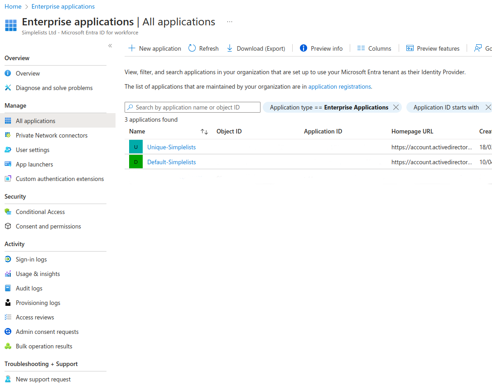Click Unique-Simplelists homepage URL cell

(431, 147)
